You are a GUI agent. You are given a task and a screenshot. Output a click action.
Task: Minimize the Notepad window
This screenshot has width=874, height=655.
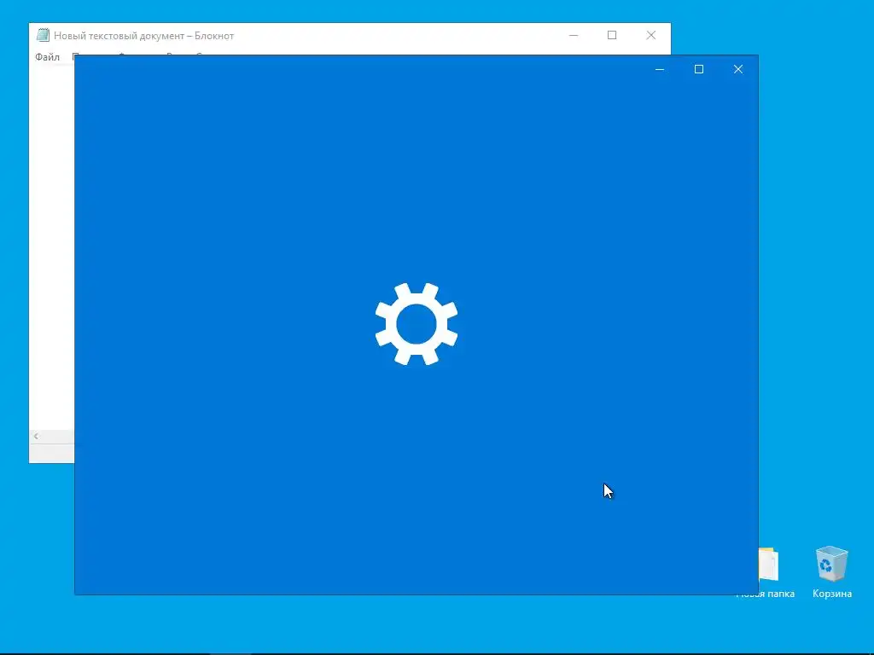click(574, 35)
